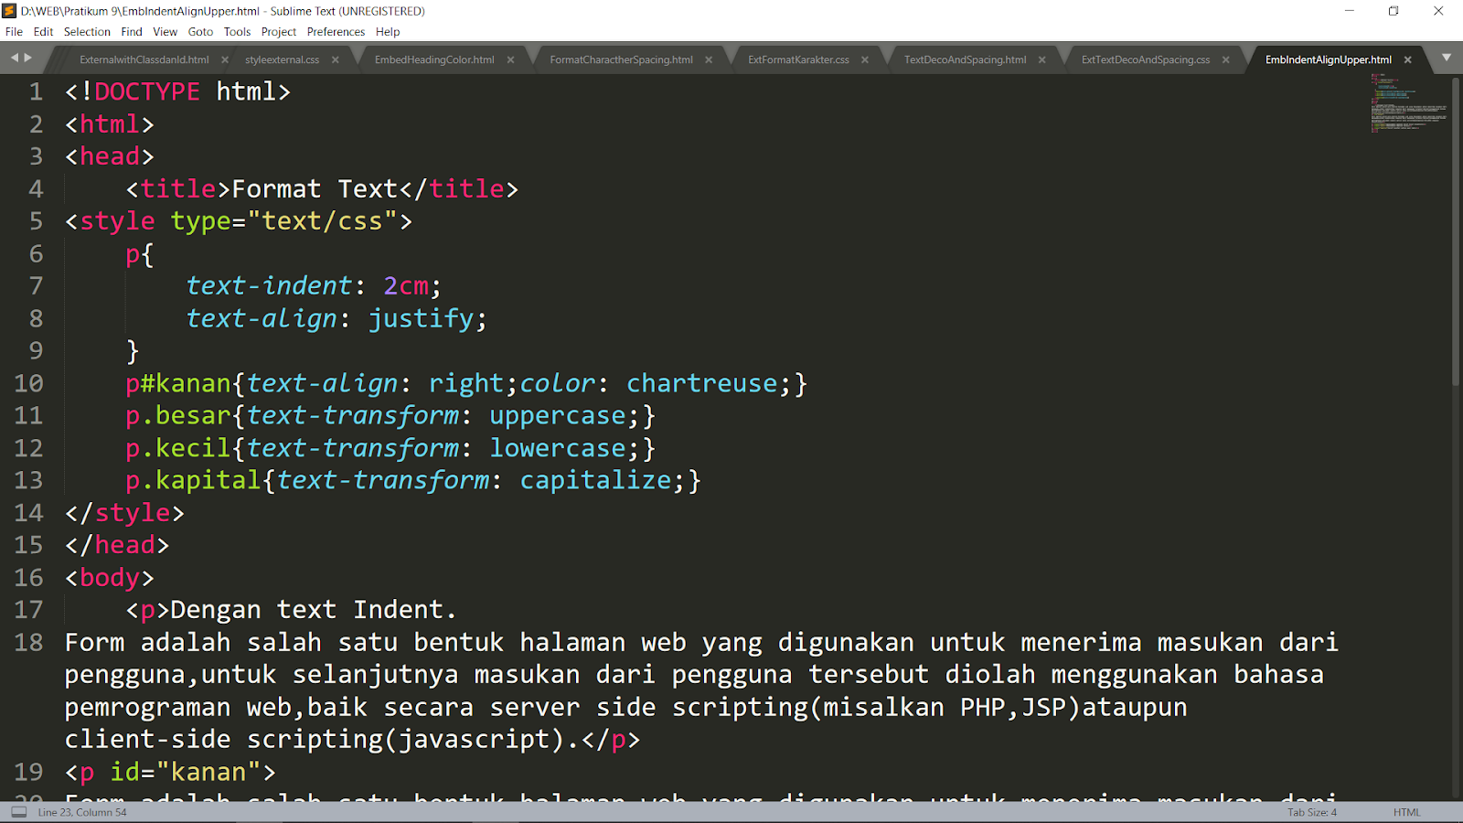Open the Find menu
This screenshot has height=823, width=1463.
[x=132, y=31]
